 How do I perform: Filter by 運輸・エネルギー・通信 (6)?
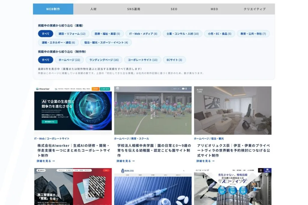pyautogui.click(x=58, y=43)
